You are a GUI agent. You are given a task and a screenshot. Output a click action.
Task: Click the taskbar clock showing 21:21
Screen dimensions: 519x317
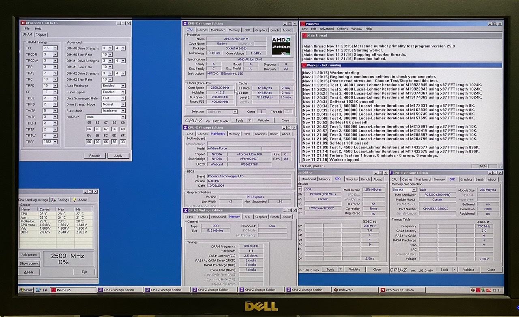[x=497, y=290]
